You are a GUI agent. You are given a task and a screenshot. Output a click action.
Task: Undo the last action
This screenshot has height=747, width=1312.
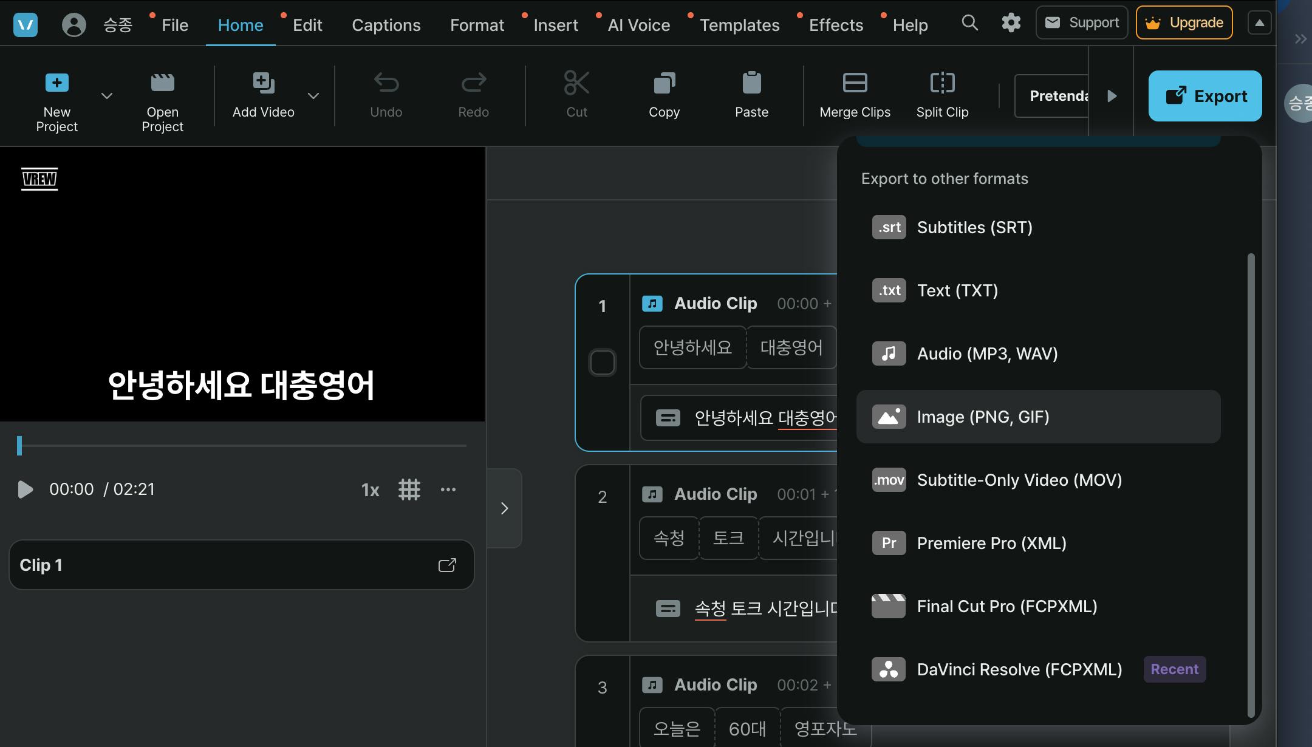click(386, 94)
